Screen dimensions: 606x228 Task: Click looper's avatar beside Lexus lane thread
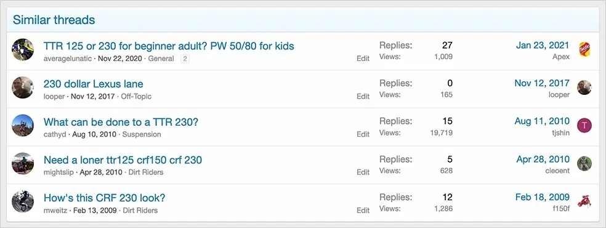coord(23,88)
